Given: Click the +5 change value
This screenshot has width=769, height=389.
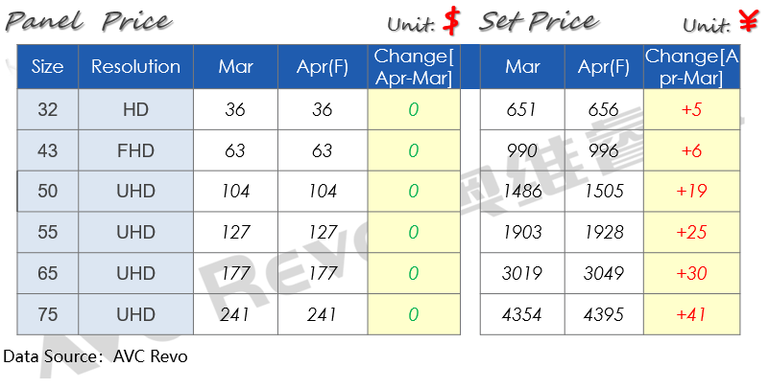Looking at the screenshot, I should pos(691,109).
